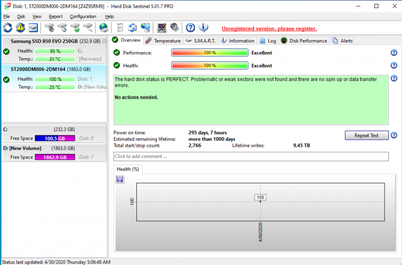Viewport: 402px width, 265px height.
Task: Save the health graph using floppy icon
Action: tap(120, 179)
